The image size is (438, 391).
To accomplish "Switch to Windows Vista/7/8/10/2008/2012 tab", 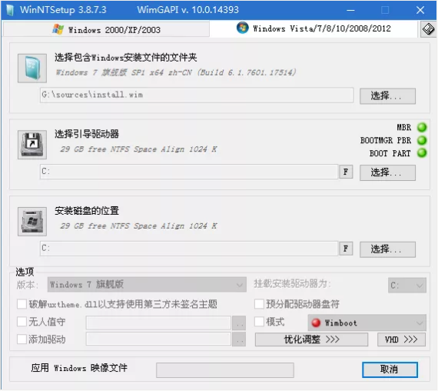I will [x=314, y=28].
